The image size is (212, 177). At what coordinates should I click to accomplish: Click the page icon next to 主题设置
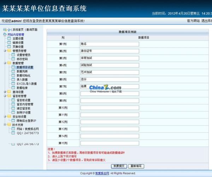(x=9, y=38)
